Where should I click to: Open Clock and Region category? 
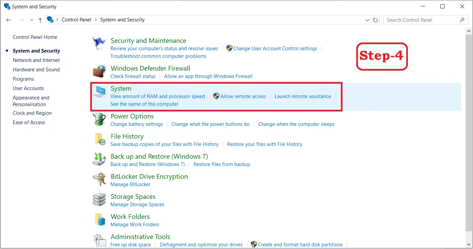[x=32, y=113]
